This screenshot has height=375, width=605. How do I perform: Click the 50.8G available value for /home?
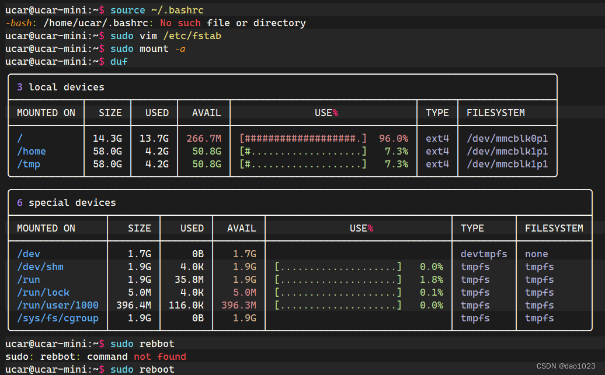pos(206,152)
